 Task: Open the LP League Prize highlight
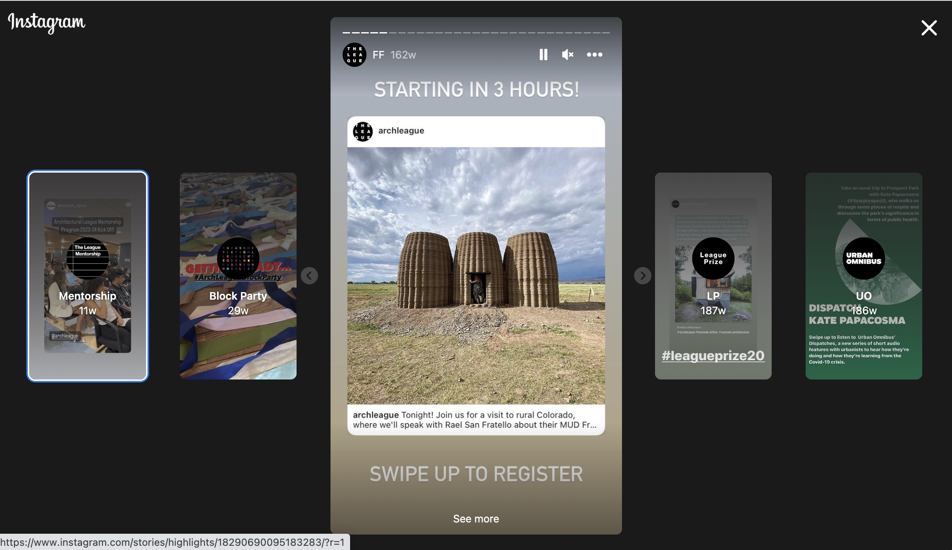coord(713,276)
